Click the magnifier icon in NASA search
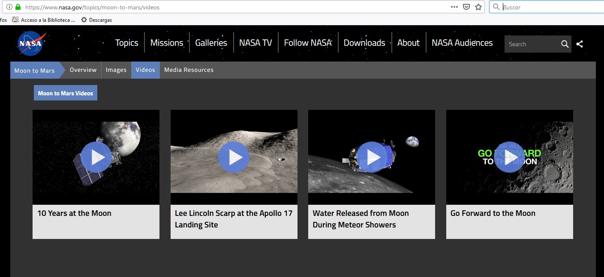 click(565, 44)
